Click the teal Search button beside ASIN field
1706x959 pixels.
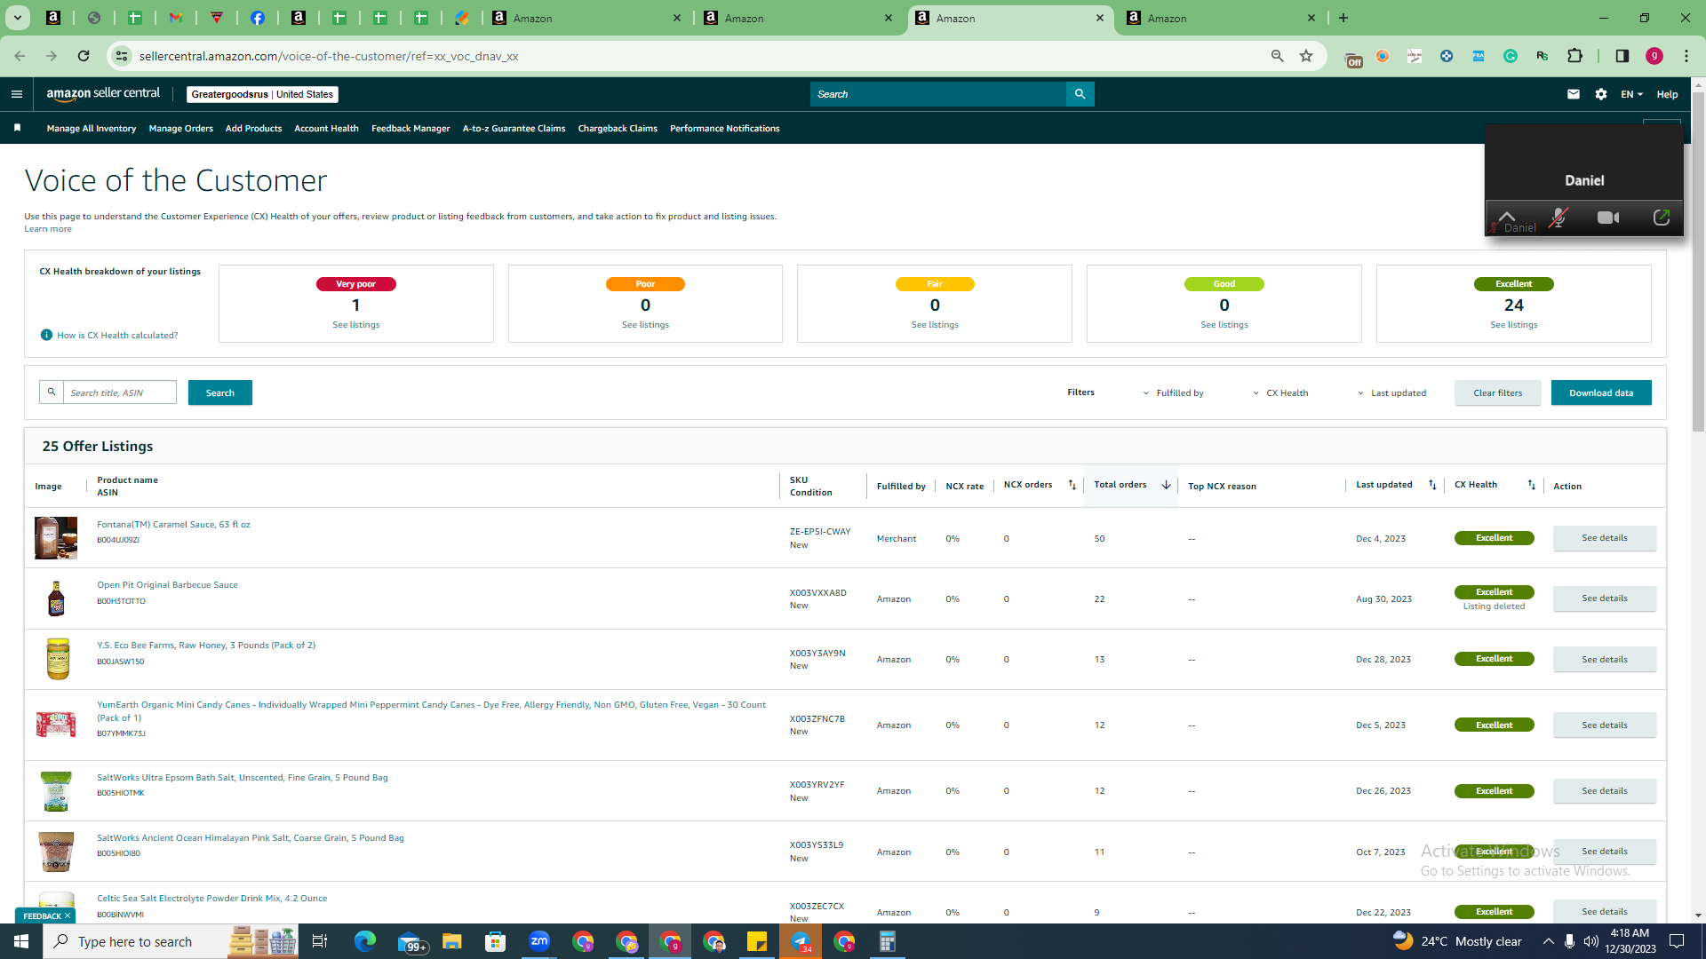pyautogui.click(x=220, y=392)
